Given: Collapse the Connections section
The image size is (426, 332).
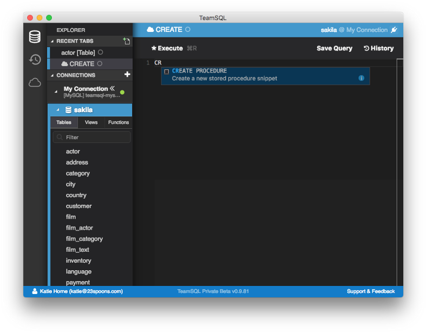Looking at the screenshot, I should pos(52,75).
